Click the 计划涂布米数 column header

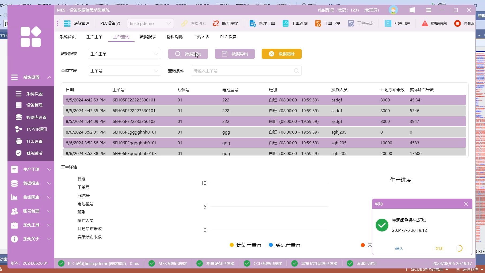[392, 90]
